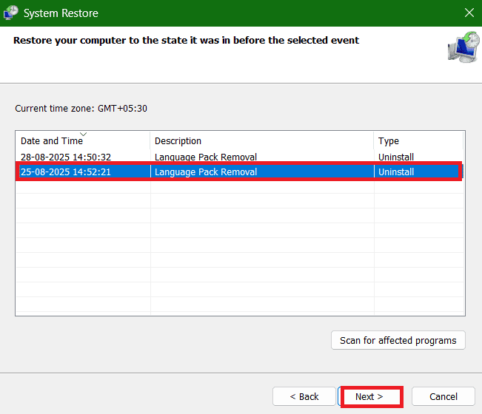Click Uninstall type of the selected row
Image resolution: width=482 pixels, height=414 pixels.
coord(396,172)
